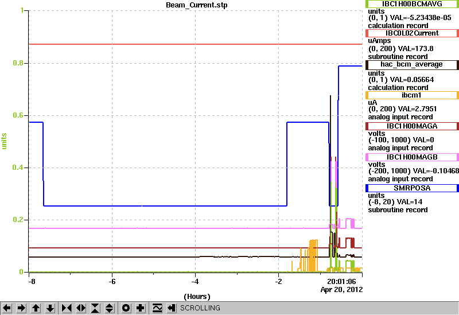459x315 pixels.
Task: Click the 'VAL=0.05664' range line
Action: (400, 80)
